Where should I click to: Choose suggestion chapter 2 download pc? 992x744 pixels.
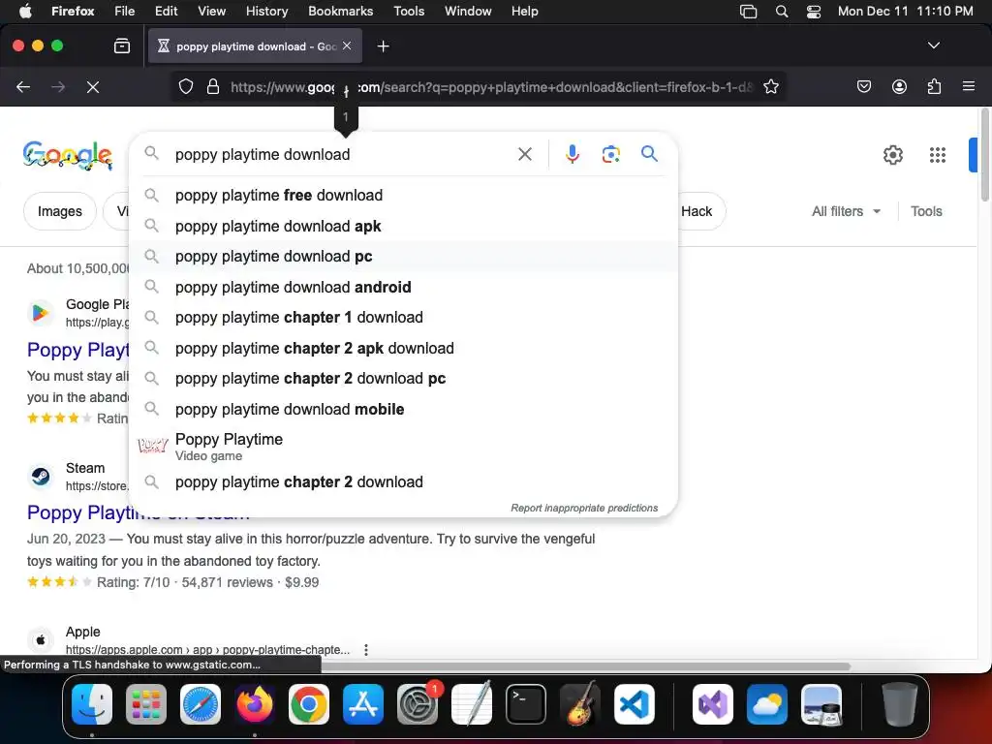(x=404, y=379)
